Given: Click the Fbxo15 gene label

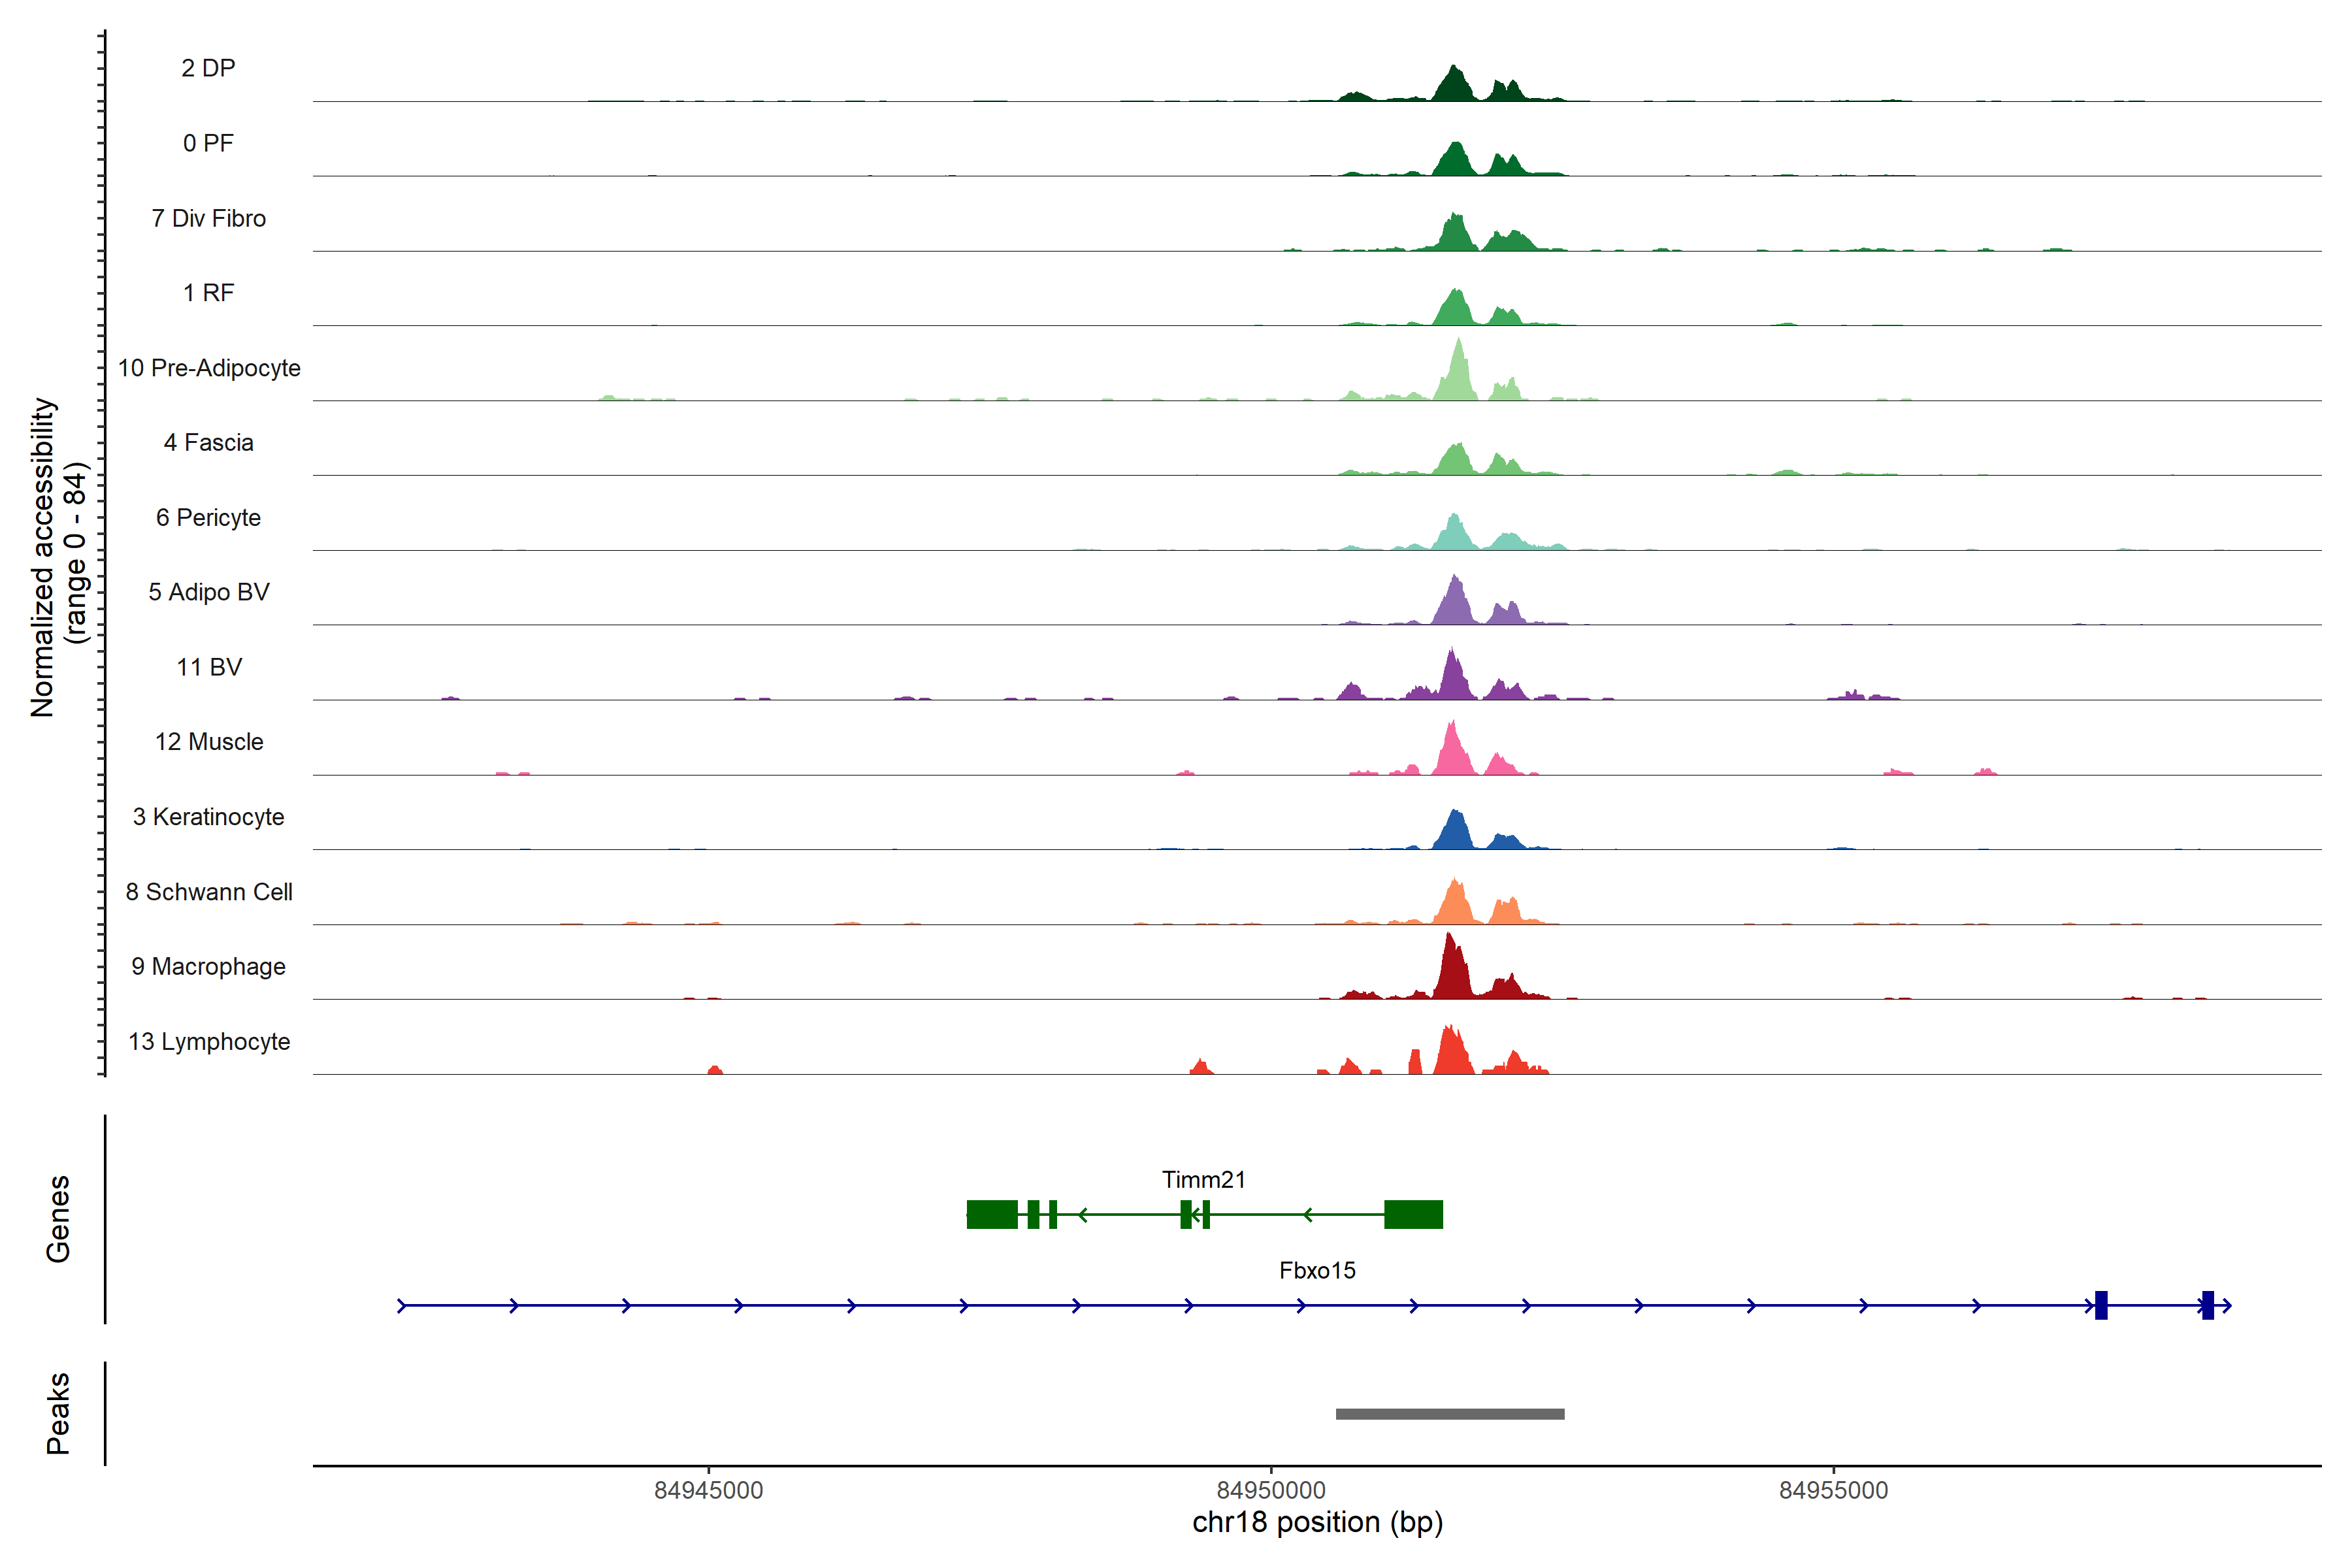Looking at the screenshot, I should coord(1317,1270).
